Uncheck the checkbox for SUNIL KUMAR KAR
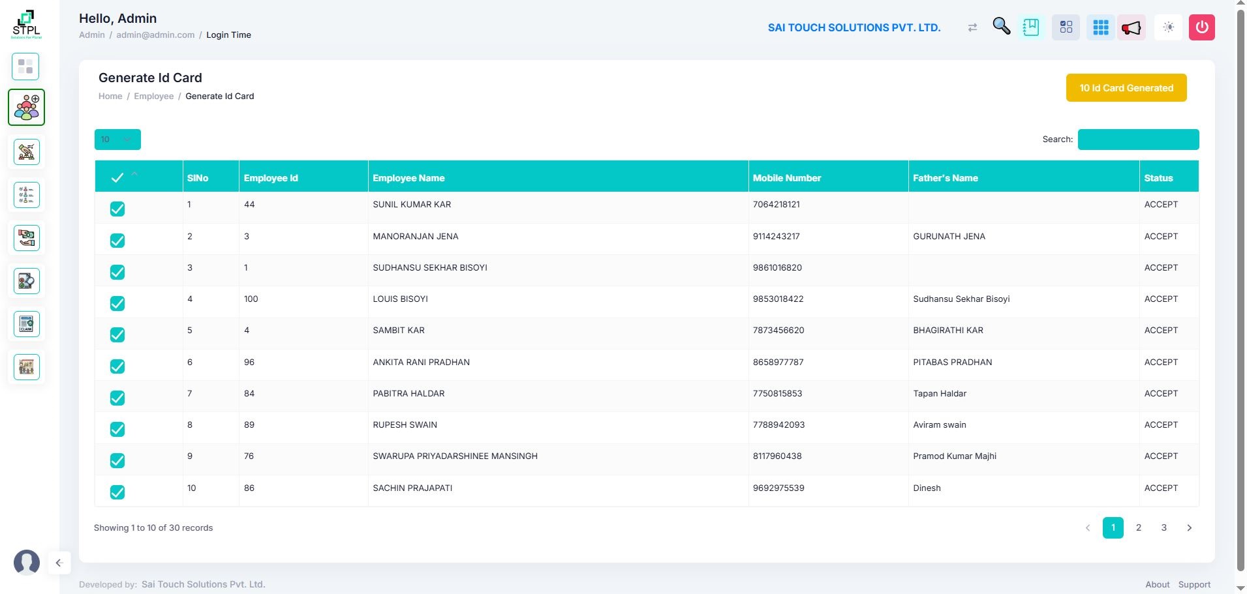Screen dimensions: 1247x594 coord(117,209)
